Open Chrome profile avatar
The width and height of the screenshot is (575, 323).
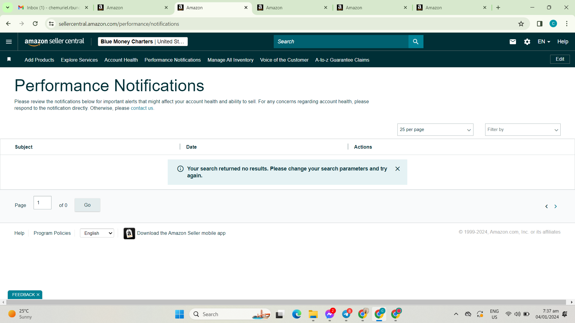[553, 24]
